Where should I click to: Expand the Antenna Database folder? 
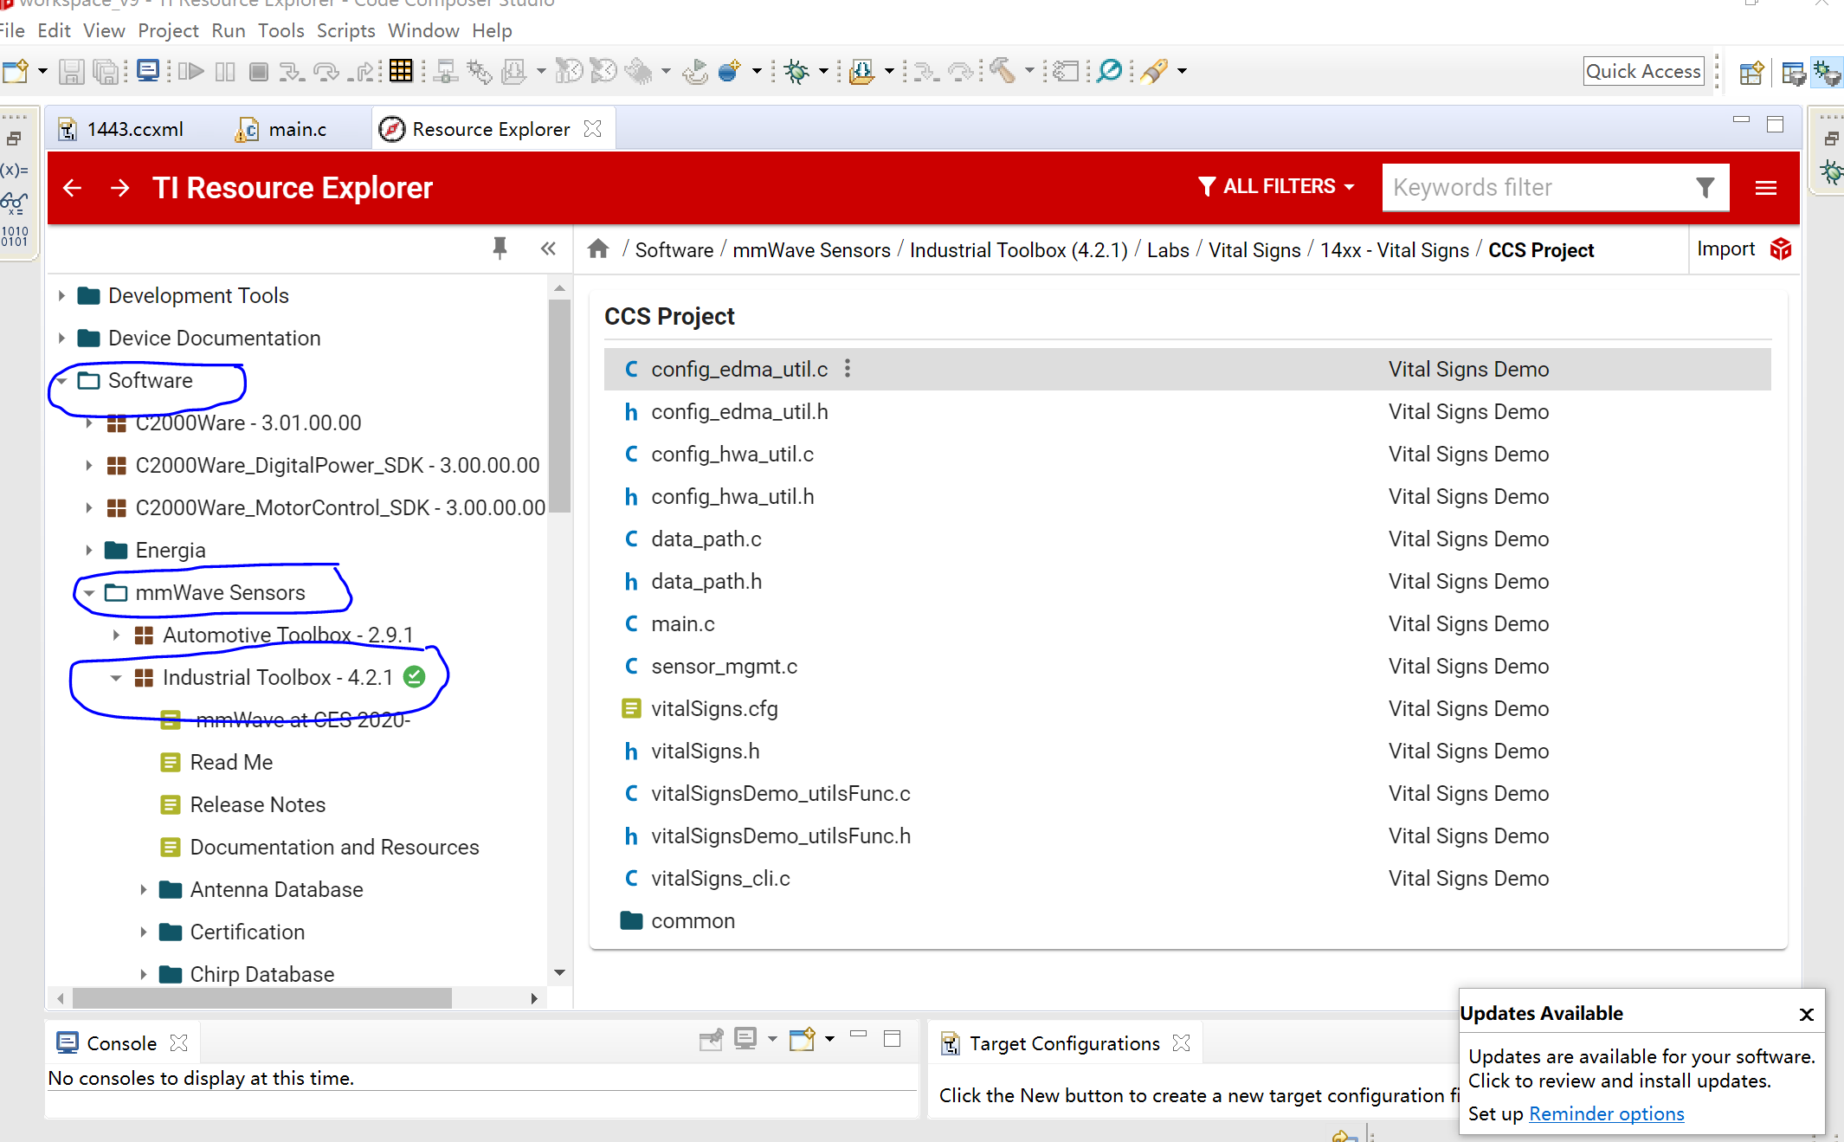pyautogui.click(x=144, y=889)
